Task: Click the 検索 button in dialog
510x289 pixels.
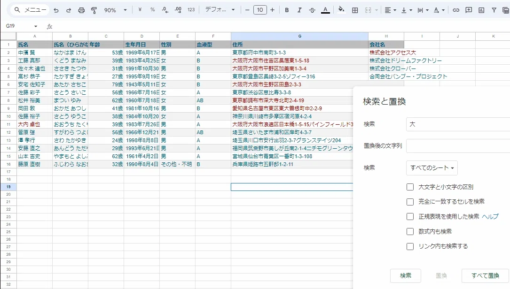Action: (406, 276)
